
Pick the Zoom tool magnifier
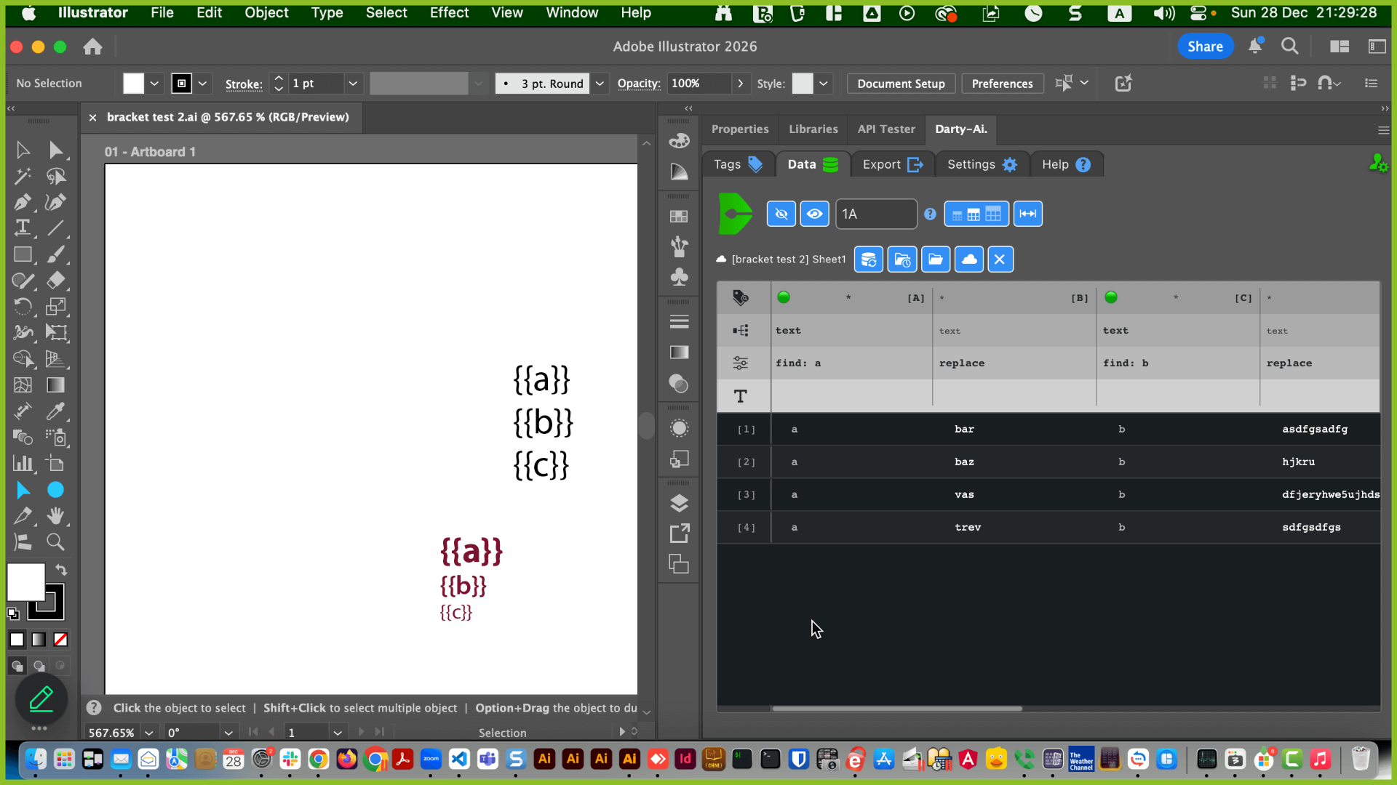click(x=55, y=542)
